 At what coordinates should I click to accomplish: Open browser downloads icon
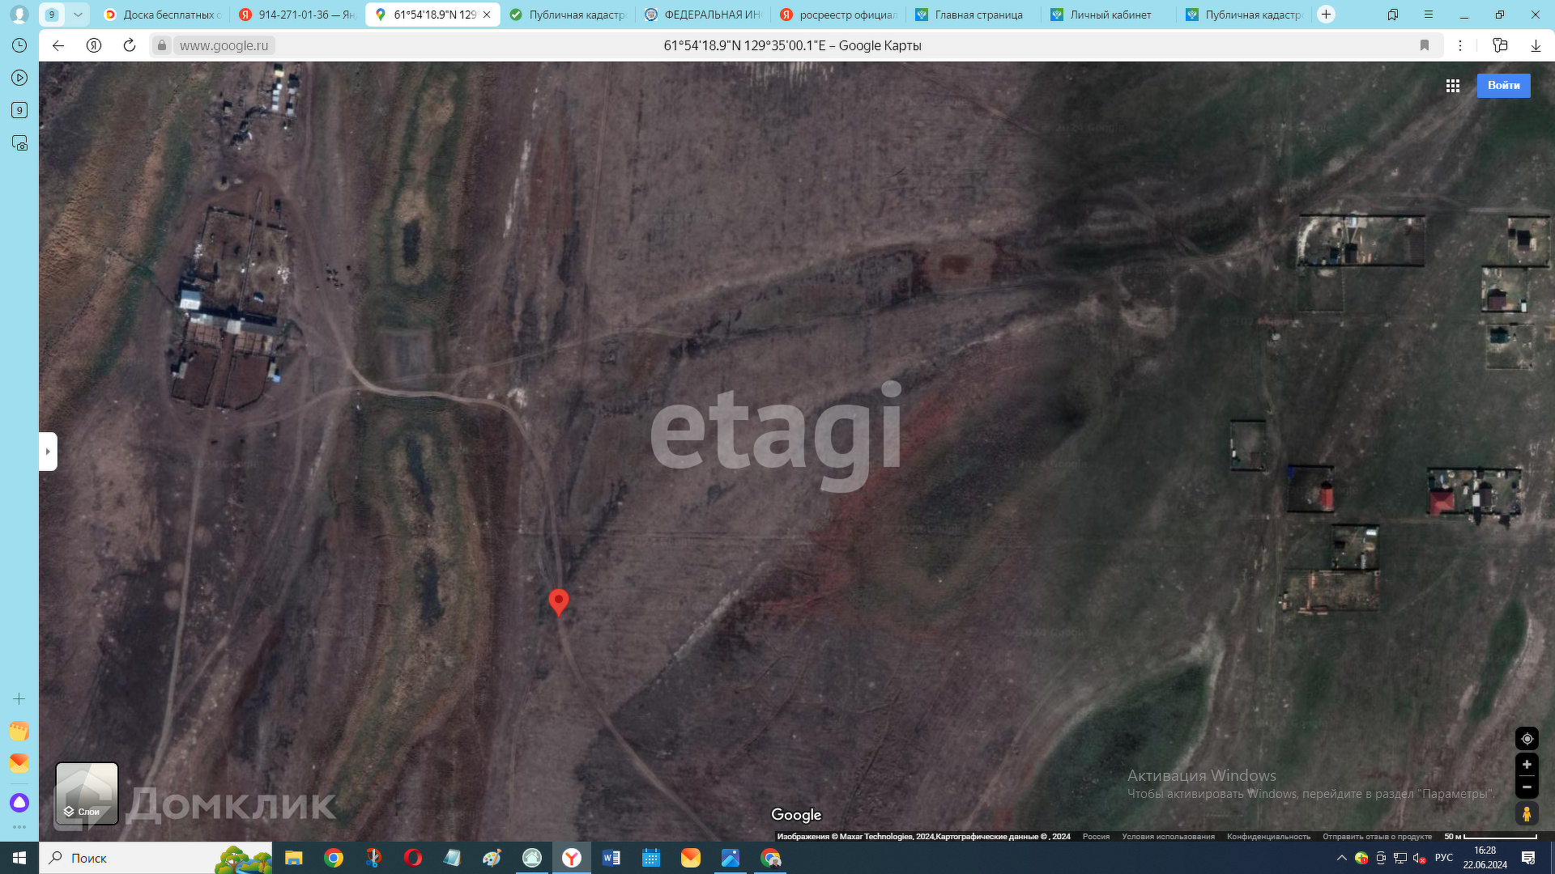click(1536, 45)
